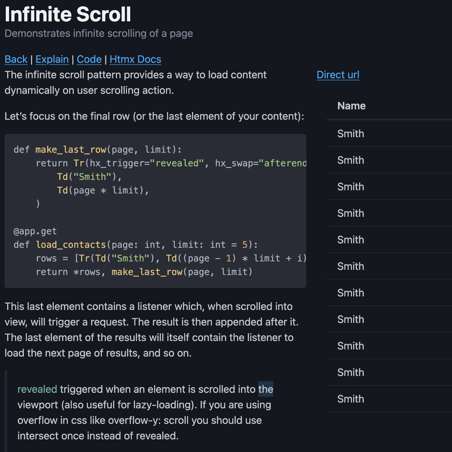This screenshot has width=452, height=452.
Task: Click the @app.get decorator in code
Action: point(35,231)
